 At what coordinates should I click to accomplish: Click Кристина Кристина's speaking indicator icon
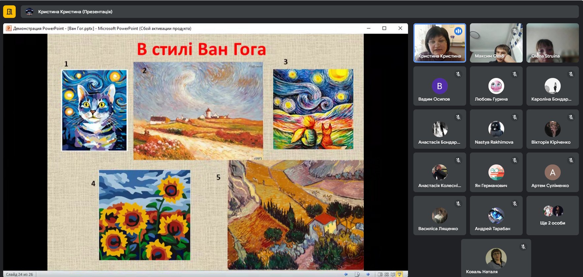(x=458, y=31)
